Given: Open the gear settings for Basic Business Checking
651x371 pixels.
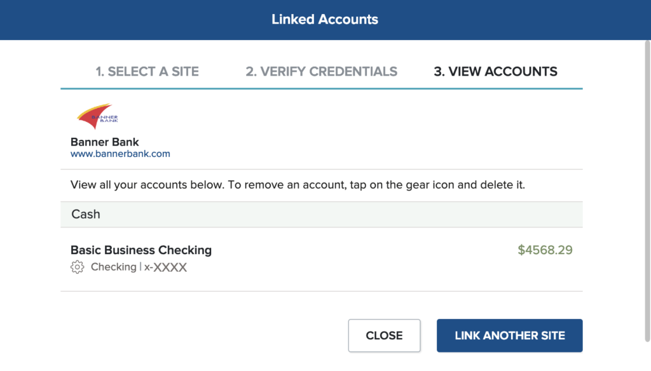Looking at the screenshot, I should click(77, 267).
